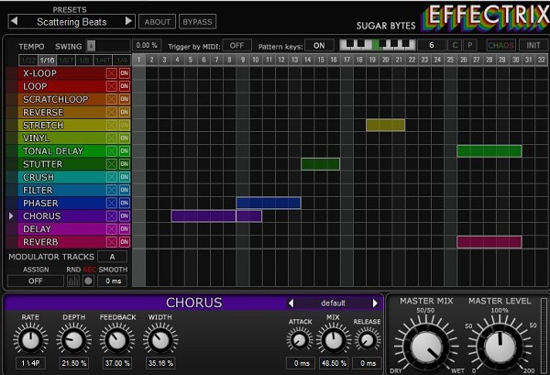Go to next preset with right arrow
Screen dimensions: 550x375
[x=128, y=21]
